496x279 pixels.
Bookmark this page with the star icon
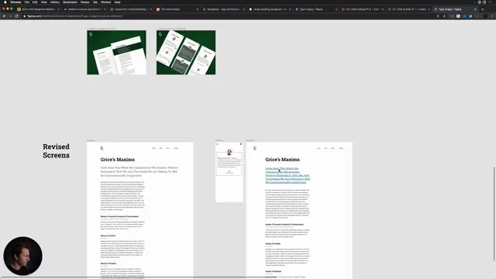point(444,16)
